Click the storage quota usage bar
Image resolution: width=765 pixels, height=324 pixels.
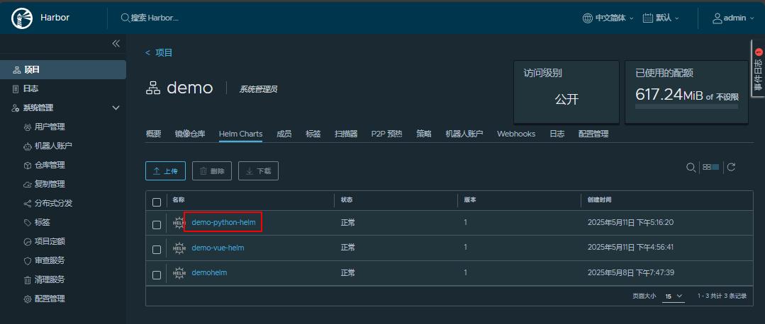point(686,105)
